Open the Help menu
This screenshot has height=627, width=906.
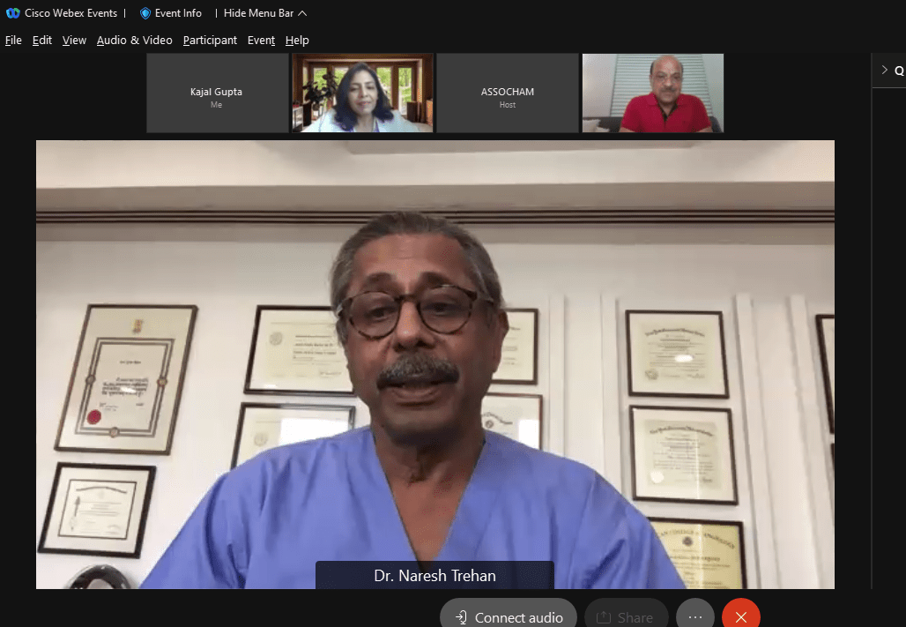(297, 41)
